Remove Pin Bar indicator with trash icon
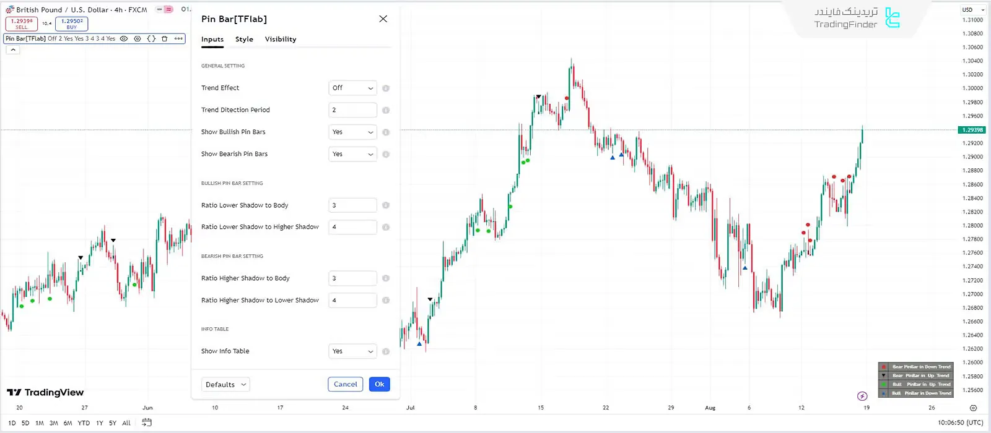 coord(165,38)
